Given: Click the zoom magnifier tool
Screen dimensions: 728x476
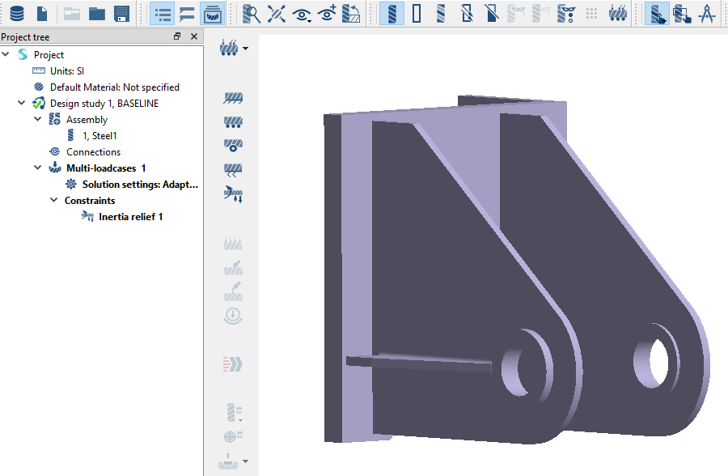Looking at the screenshot, I should click(252, 14).
